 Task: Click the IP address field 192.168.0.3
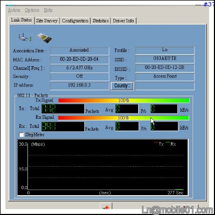[x=80, y=86]
